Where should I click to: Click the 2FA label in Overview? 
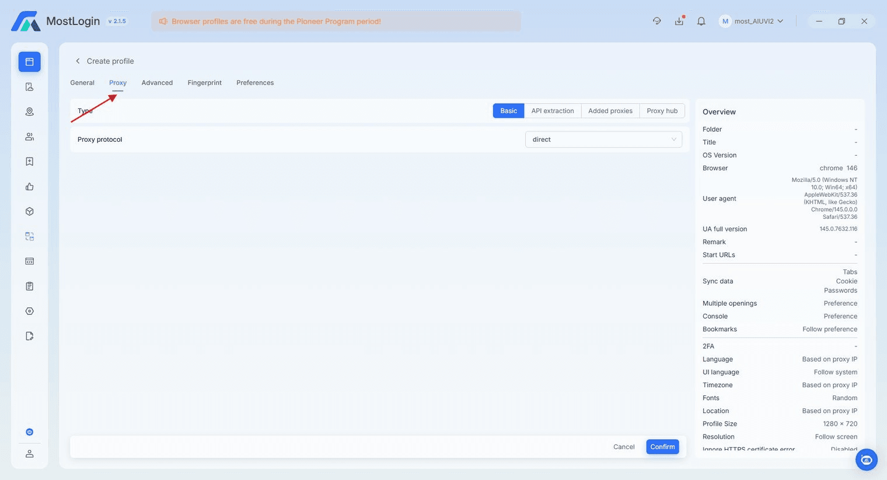coord(708,346)
